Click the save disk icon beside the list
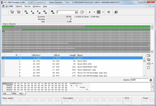Image resolution: width=156 pixels, height=106 pixels. (149, 60)
